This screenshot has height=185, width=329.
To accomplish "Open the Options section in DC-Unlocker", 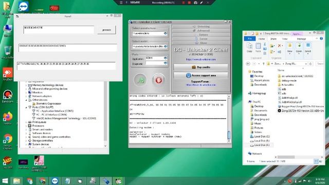I will [x=201, y=35].
